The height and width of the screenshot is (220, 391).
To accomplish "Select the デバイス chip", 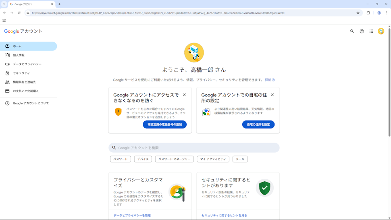I will (143, 159).
